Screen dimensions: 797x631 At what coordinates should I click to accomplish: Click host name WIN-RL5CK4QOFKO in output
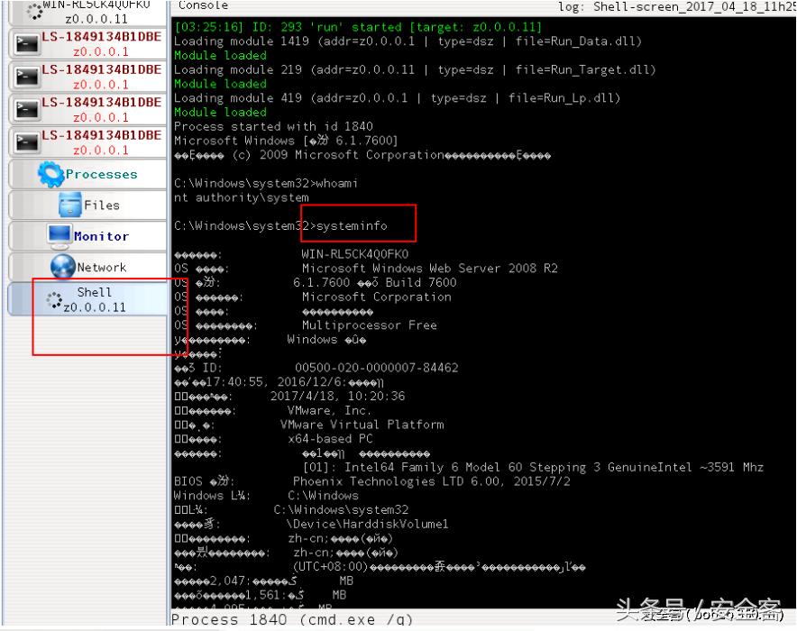(x=355, y=254)
